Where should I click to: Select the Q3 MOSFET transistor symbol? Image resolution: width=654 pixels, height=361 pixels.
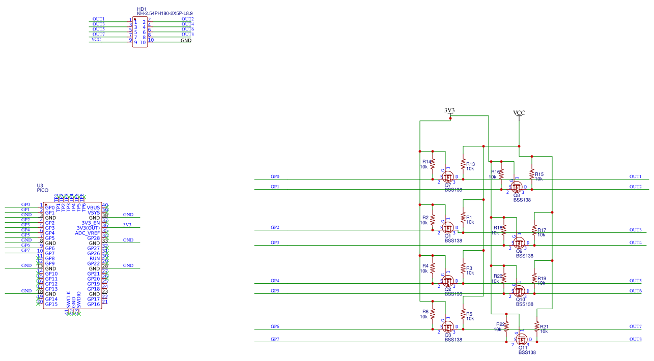[448, 327]
